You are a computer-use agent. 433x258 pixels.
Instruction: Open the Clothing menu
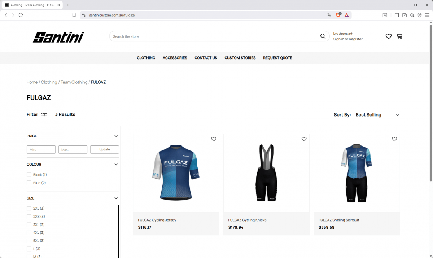pyautogui.click(x=146, y=58)
